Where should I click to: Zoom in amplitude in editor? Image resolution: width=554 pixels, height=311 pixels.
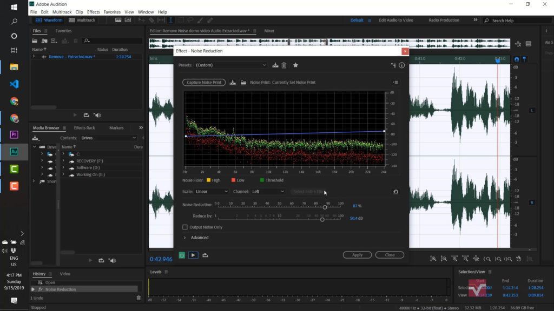[433, 259]
